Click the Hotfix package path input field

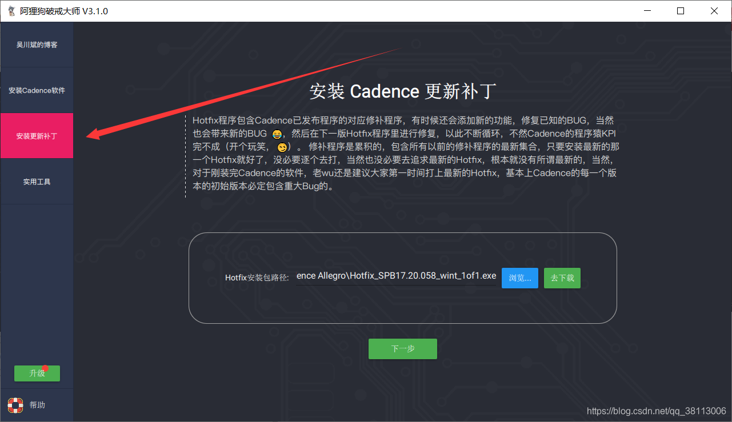396,276
